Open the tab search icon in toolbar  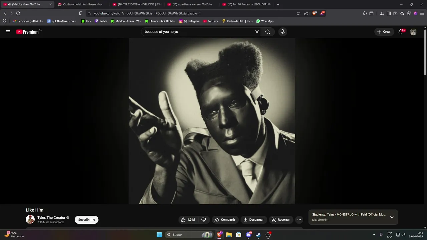point(371,13)
